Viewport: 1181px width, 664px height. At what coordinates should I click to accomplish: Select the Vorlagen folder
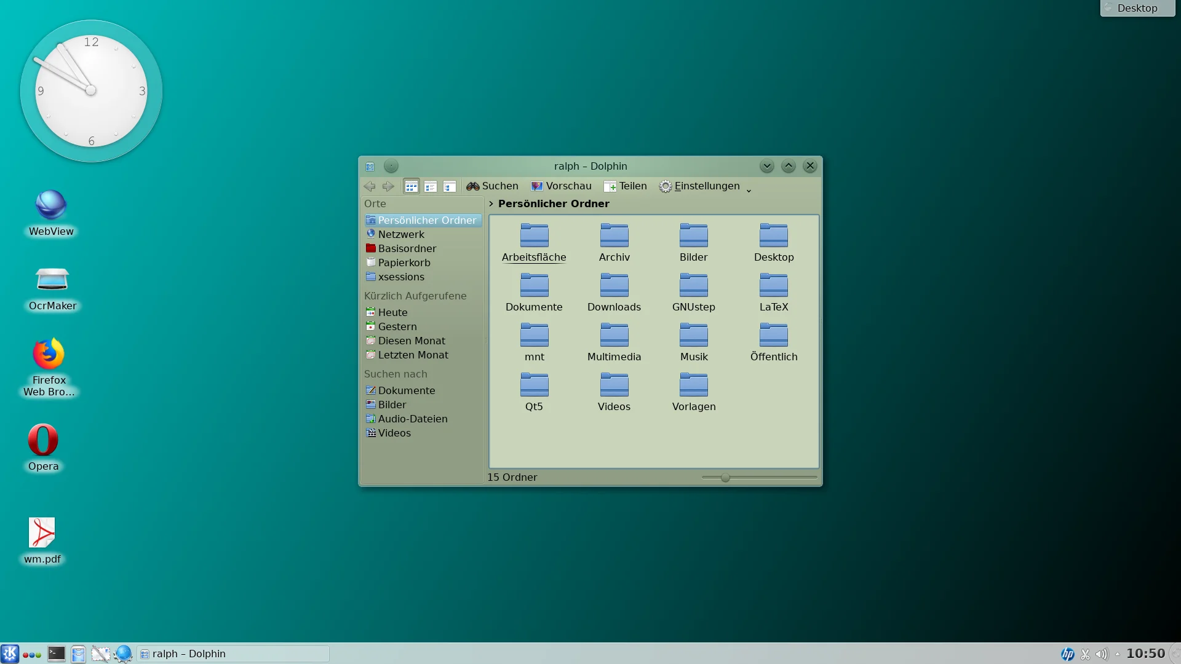click(x=694, y=392)
